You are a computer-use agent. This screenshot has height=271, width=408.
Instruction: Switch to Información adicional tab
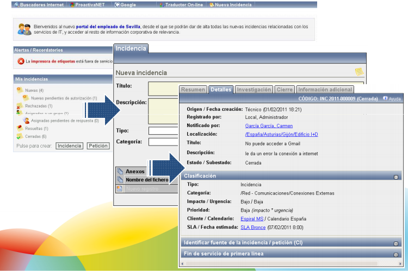coord(325,90)
